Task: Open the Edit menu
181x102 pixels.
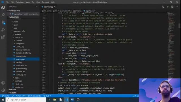Action: coord(12,2)
